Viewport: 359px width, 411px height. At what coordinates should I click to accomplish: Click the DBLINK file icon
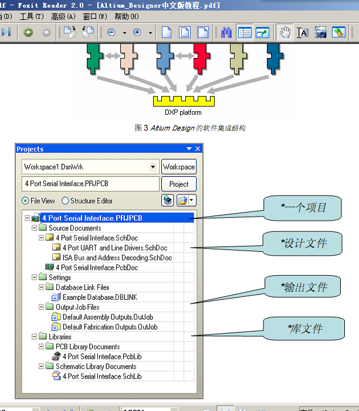point(56,297)
